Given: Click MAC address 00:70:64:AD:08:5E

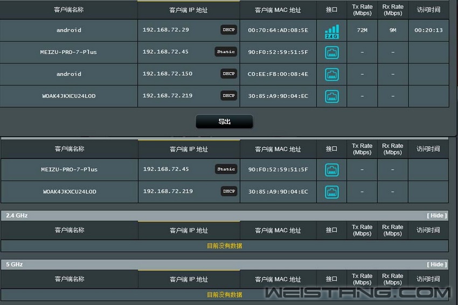Looking at the screenshot, I should tap(278, 30).
